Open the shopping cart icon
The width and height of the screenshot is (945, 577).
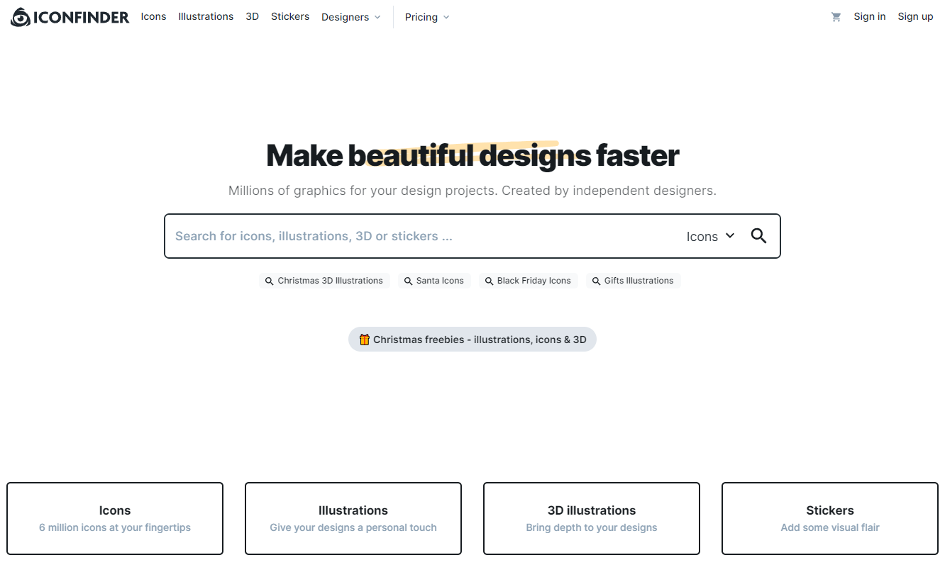(836, 17)
